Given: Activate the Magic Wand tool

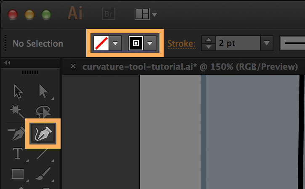Looking at the screenshot, I should coord(18,111).
